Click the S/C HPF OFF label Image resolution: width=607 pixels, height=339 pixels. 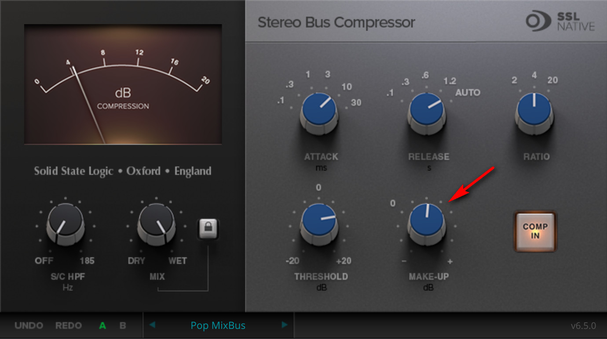[44, 261]
